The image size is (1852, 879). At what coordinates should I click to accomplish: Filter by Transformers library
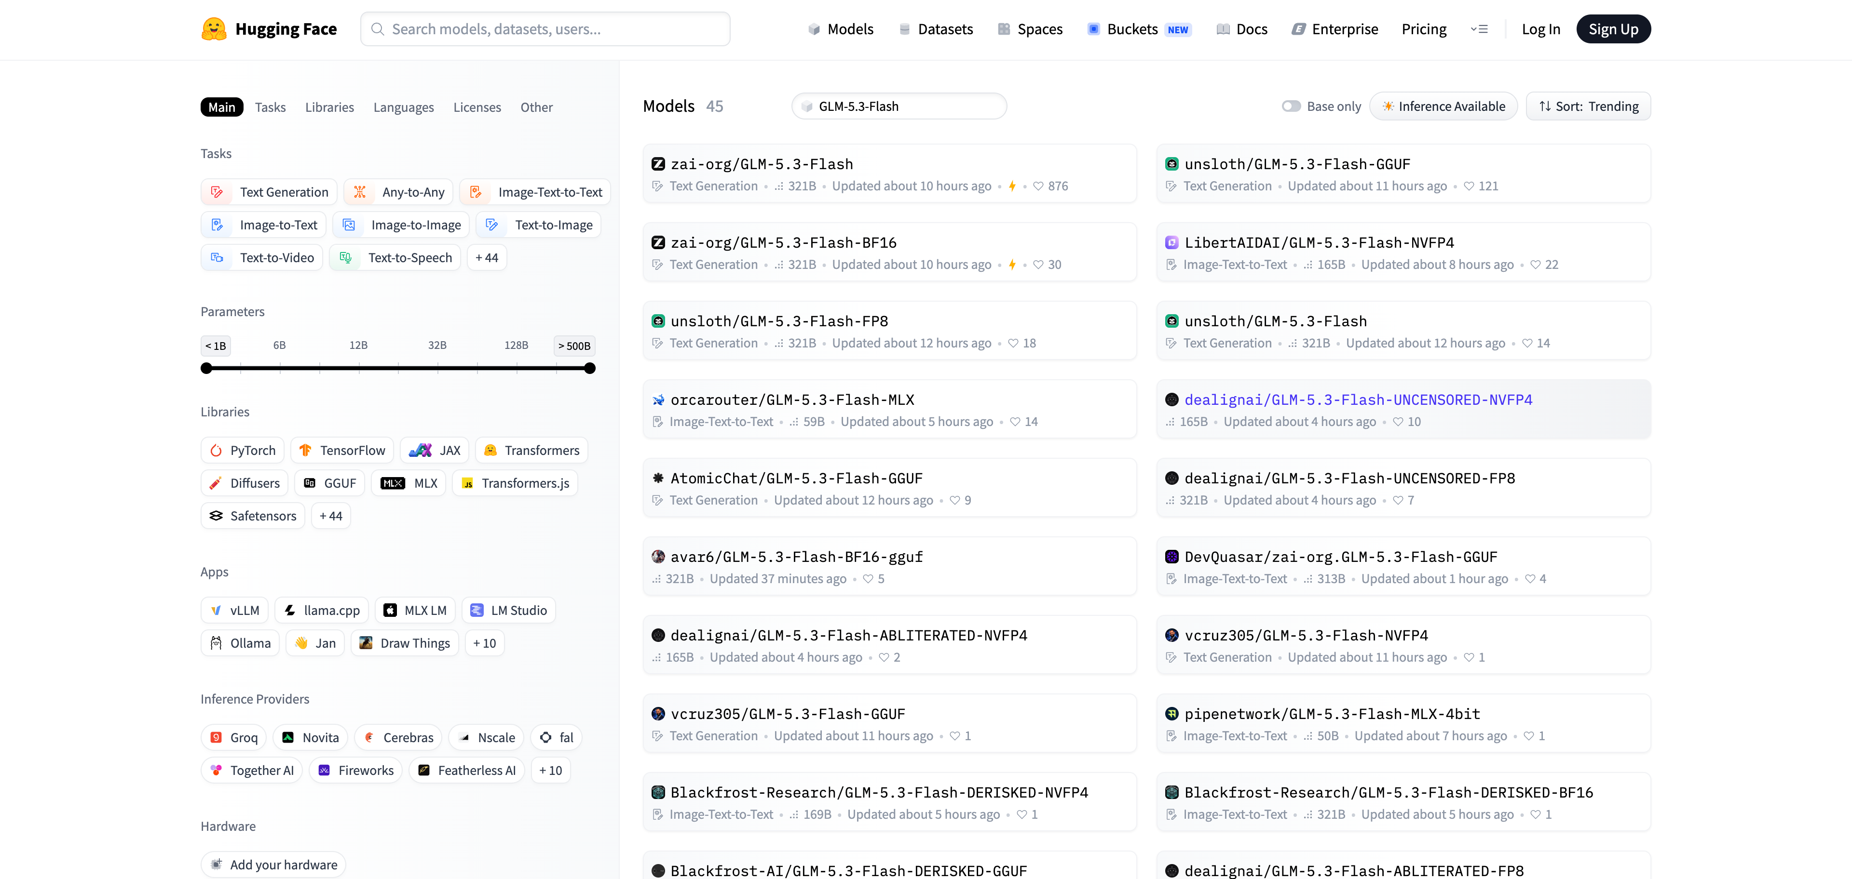click(531, 450)
